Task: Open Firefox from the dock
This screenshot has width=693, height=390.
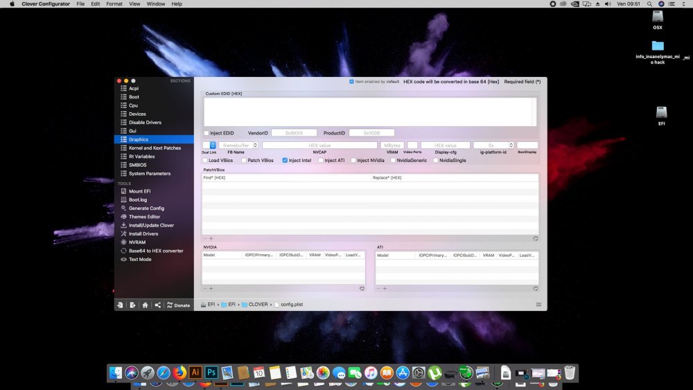Action: [x=179, y=372]
